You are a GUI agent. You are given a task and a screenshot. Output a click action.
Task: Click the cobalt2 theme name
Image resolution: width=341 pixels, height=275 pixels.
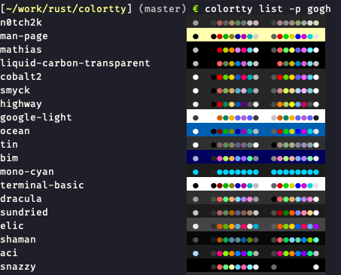tap(21, 77)
